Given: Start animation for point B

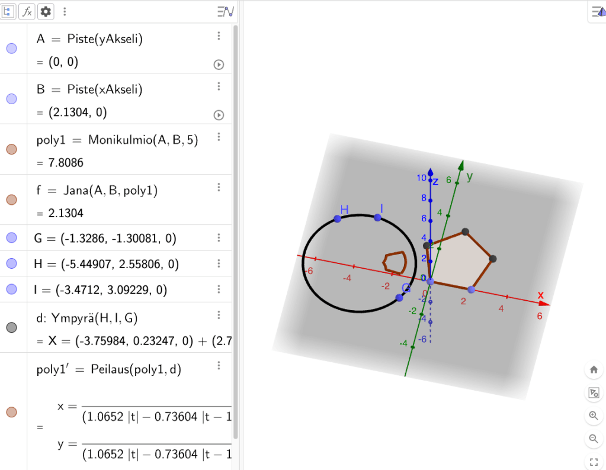Looking at the screenshot, I should (219, 115).
